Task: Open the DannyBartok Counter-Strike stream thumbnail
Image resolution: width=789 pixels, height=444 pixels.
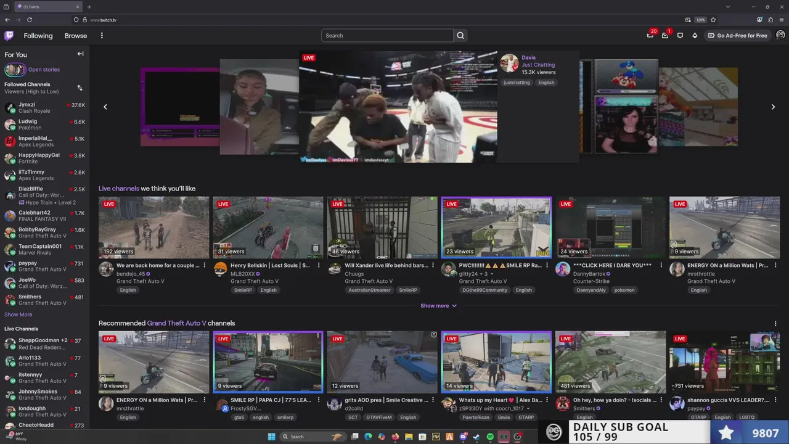Action: (610, 227)
